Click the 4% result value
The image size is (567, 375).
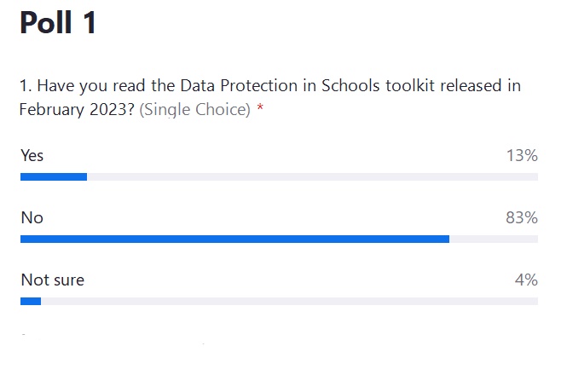526,280
